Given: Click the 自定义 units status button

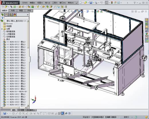Looking at the screenshot, I should (126, 117).
